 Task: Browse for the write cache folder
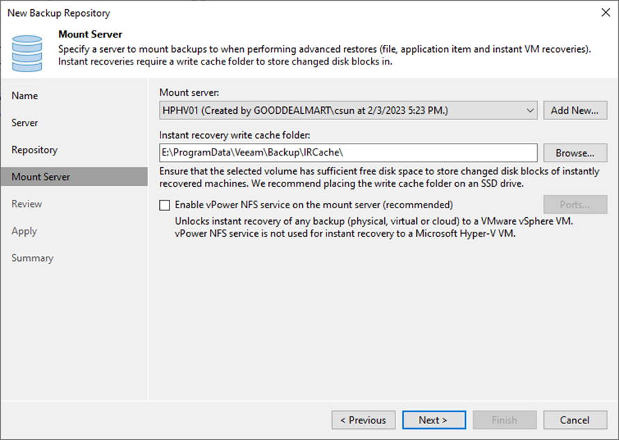click(575, 153)
